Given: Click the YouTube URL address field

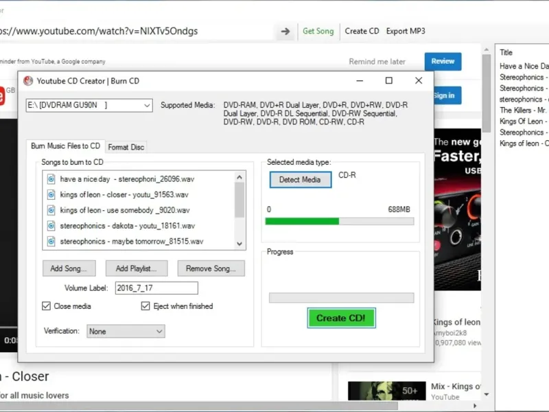Looking at the screenshot, I should 137,31.
